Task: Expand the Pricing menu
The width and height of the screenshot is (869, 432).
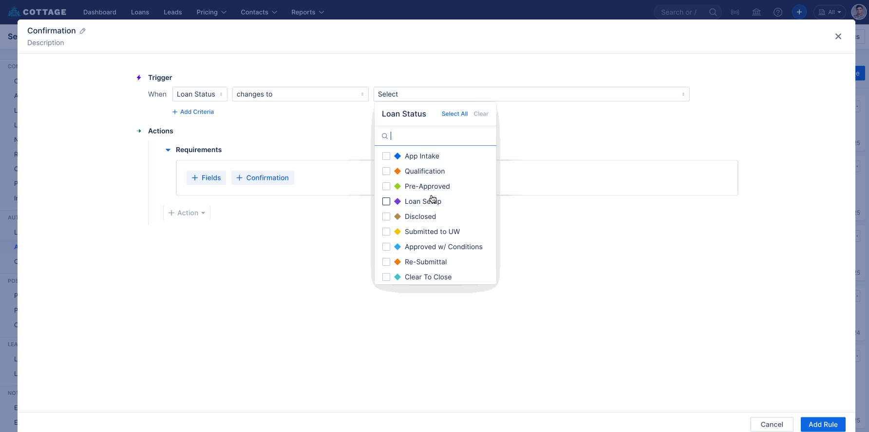Action: 211,12
